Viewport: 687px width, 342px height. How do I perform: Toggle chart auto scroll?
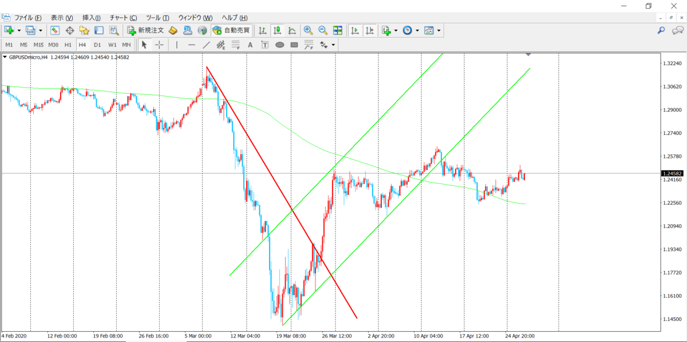click(355, 30)
